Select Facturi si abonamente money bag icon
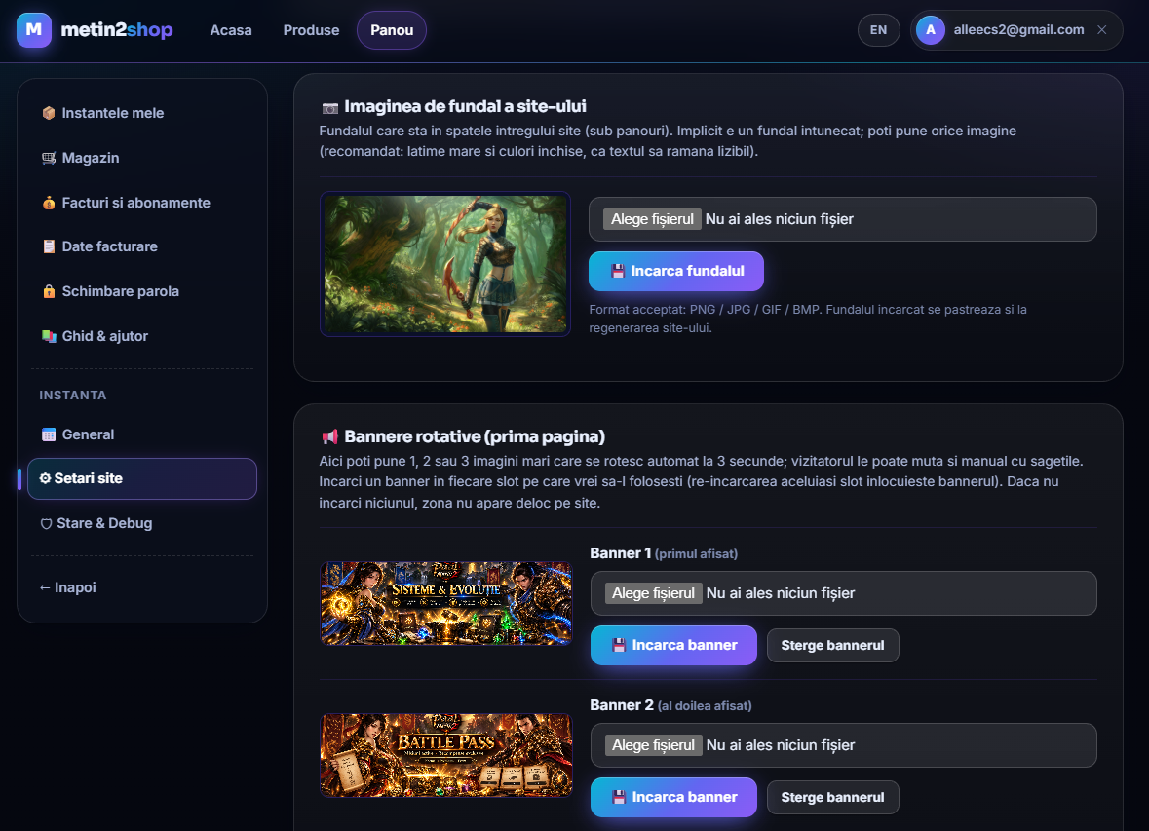The image size is (1149, 831). [x=49, y=203]
